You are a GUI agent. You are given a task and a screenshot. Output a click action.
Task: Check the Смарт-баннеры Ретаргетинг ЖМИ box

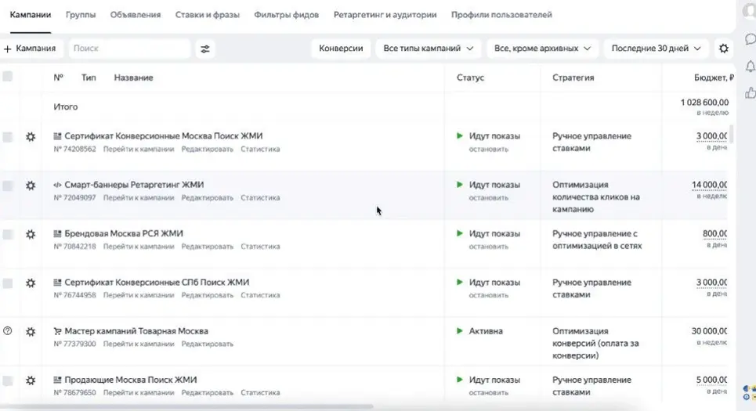coord(7,186)
